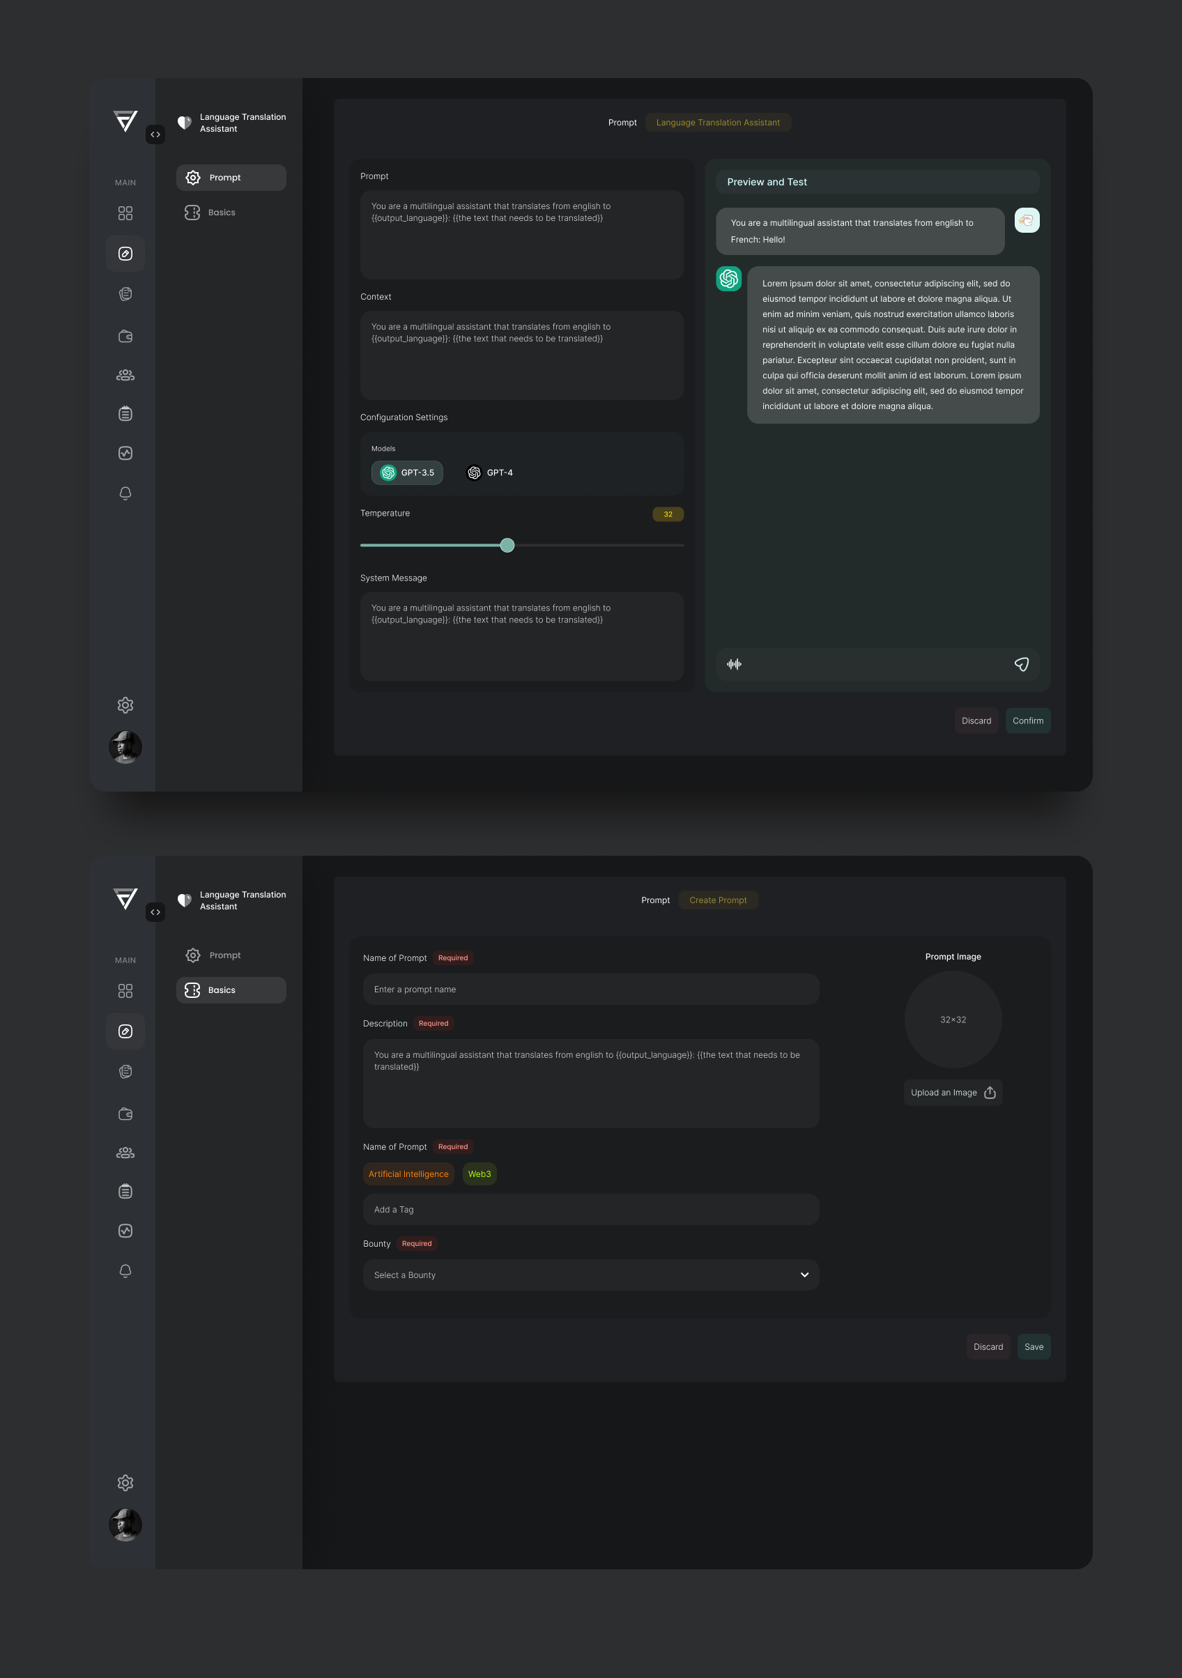
Task: Select the GPT-3.5 model
Action: (x=407, y=473)
